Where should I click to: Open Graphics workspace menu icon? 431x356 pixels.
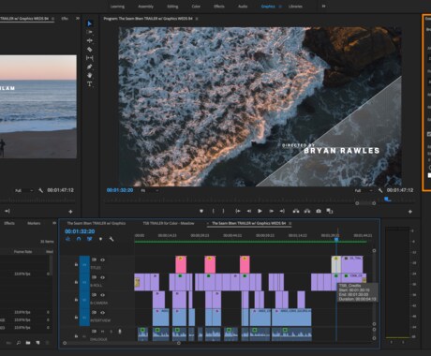pyautogui.click(x=280, y=7)
